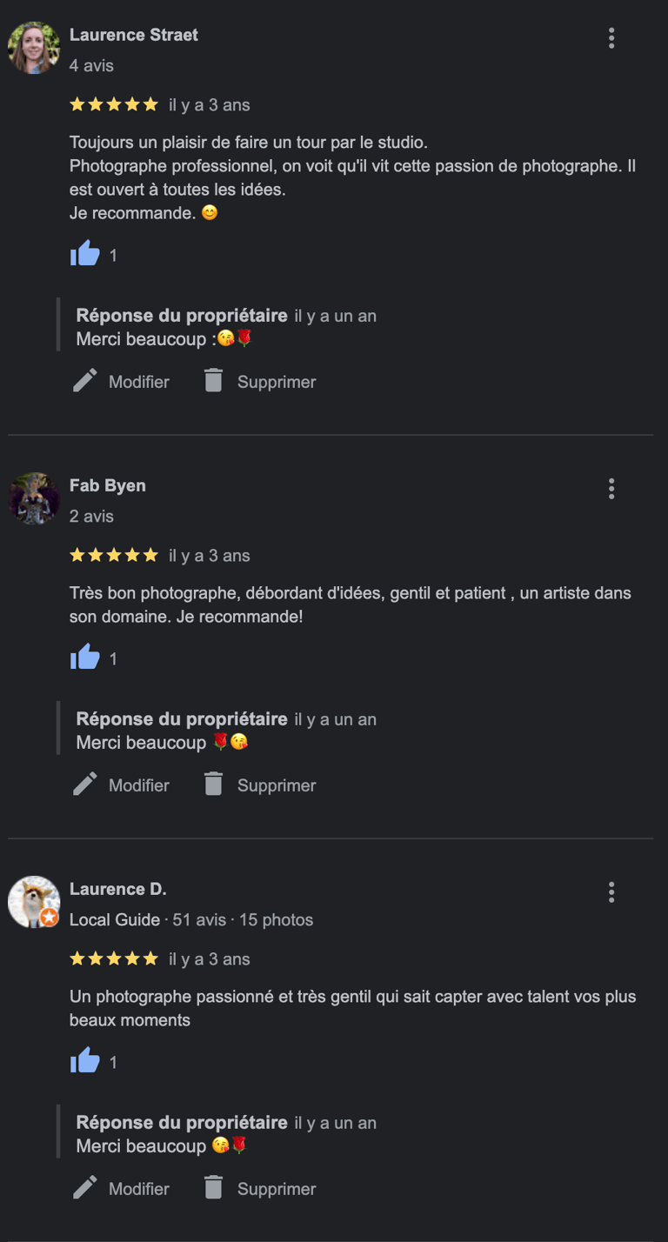
Task: Toggle thumbs-up on Laurence Straet's review
Action: point(85,254)
